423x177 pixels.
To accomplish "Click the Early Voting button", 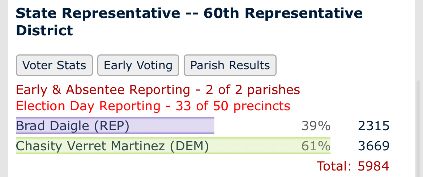I will [138, 65].
